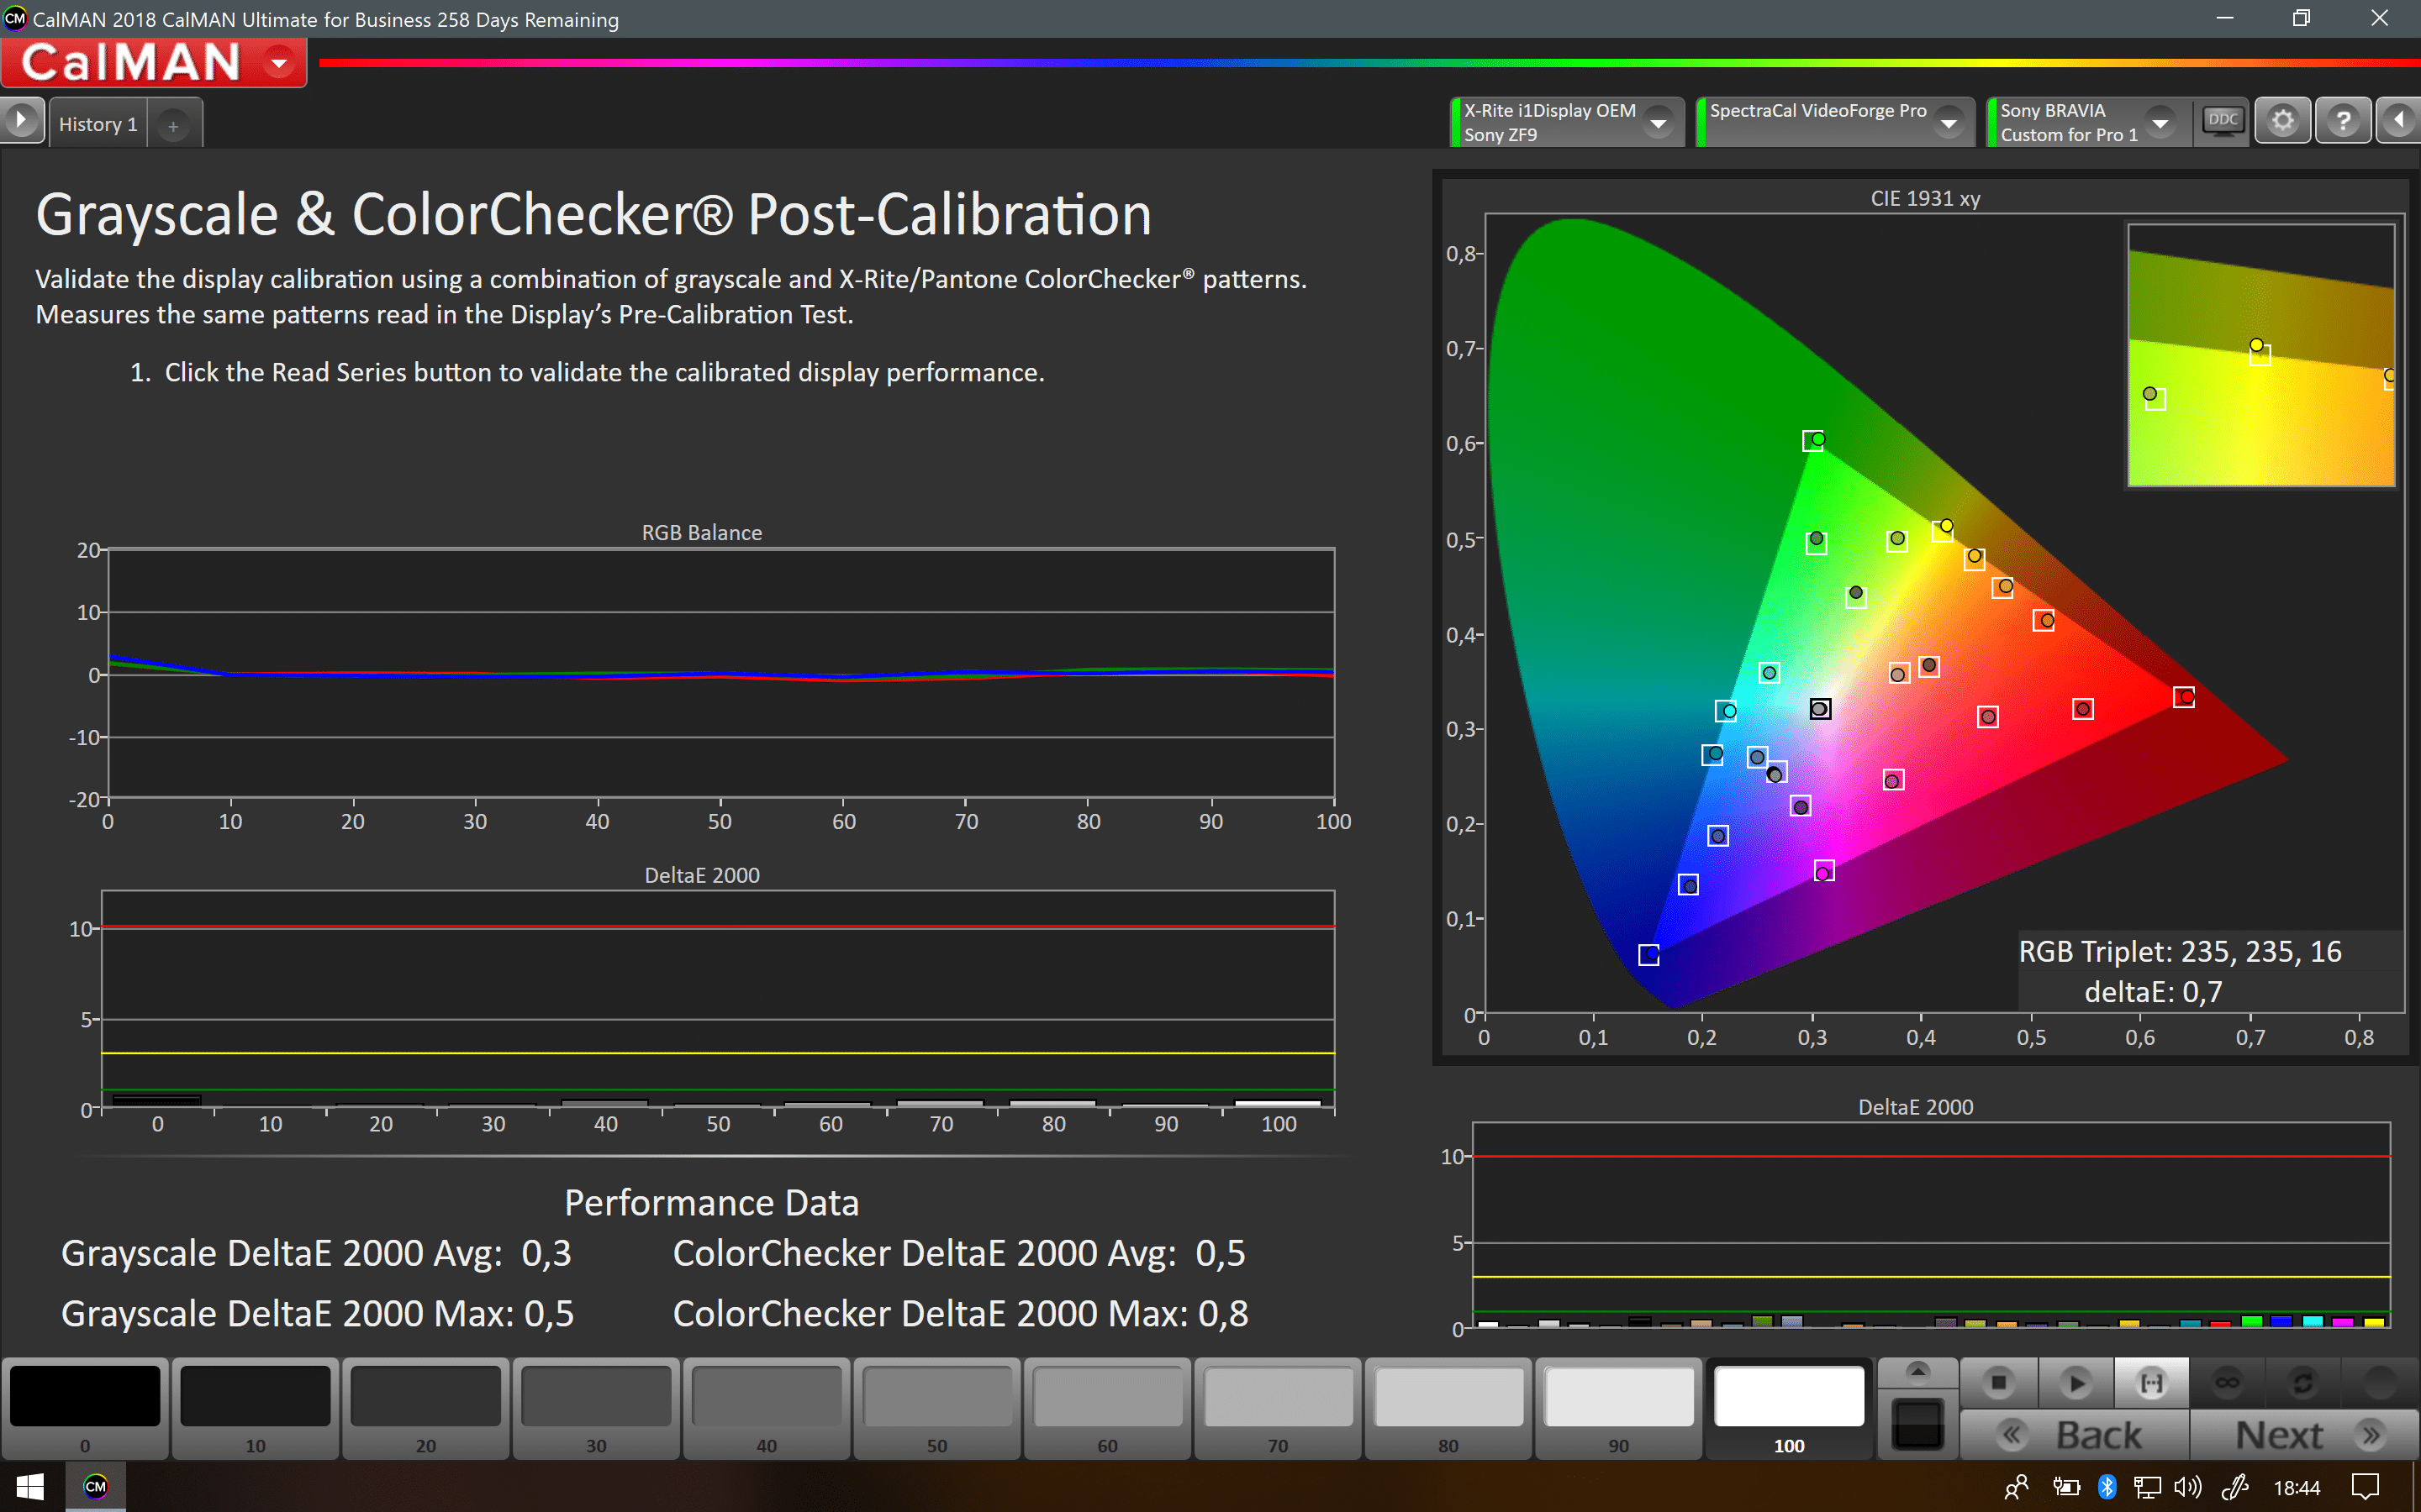Image resolution: width=2421 pixels, height=1512 pixels.
Task: Click the CIE 1931 xy chart title
Action: click(1926, 198)
